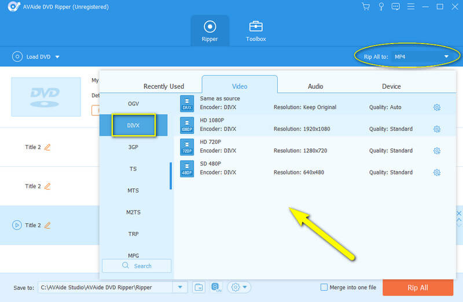Edit name of first Title 2 with pencil
This screenshot has width=463, height=302.
point(47,147)
